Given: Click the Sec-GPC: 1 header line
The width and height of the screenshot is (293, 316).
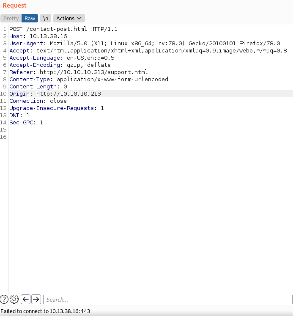Looking at the screenshot, I should click(x=26, y=123).
